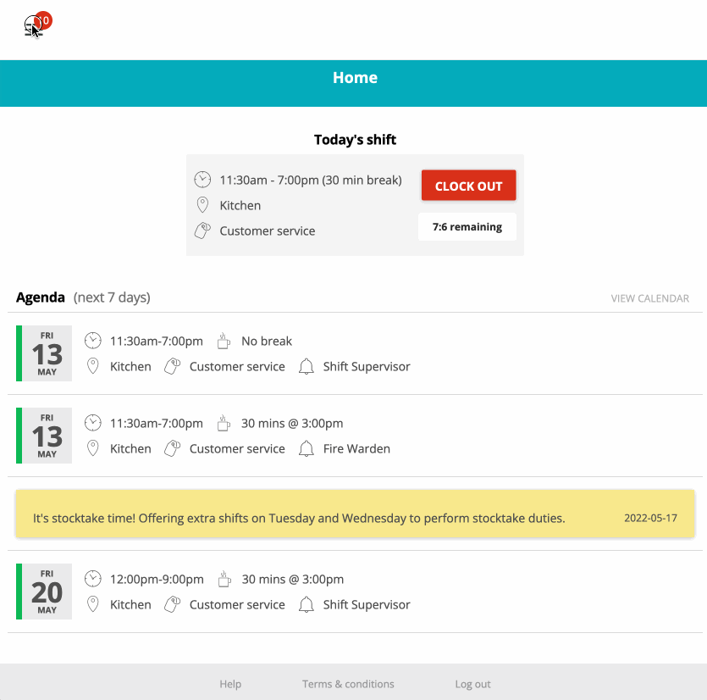Click the 7:6 remaining time indicator
The height and width of the screenshot is (700, 707).
467,226
